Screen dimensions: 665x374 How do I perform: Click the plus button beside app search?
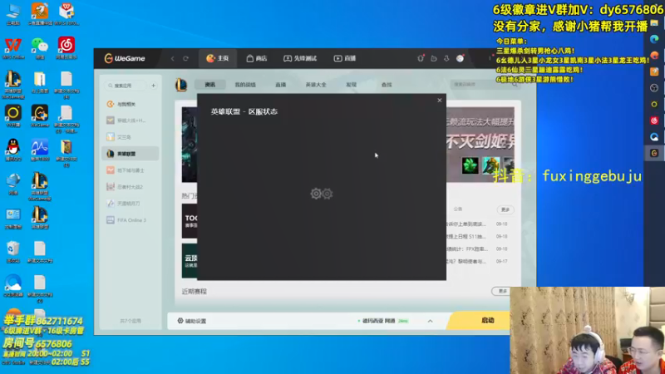[154, 86]
